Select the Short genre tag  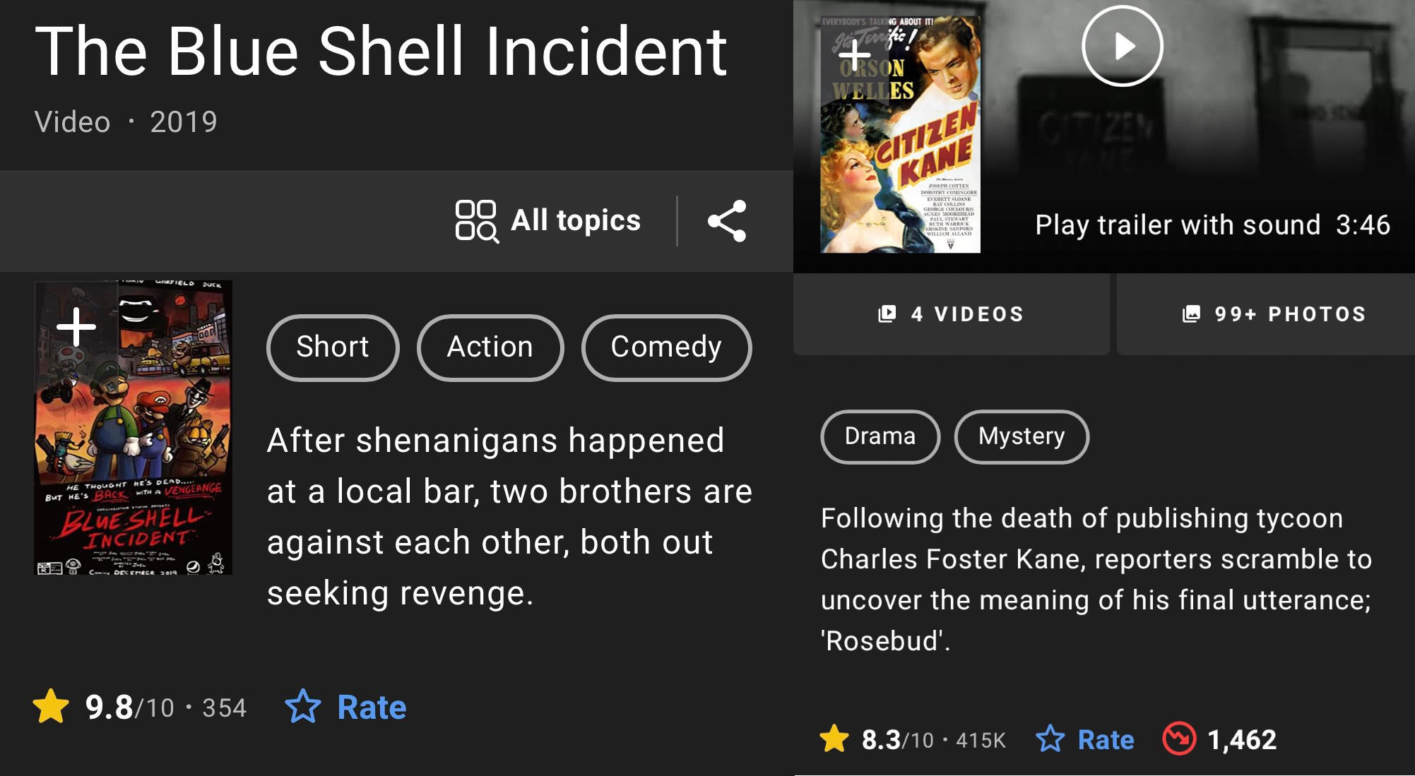coord(332,347)
